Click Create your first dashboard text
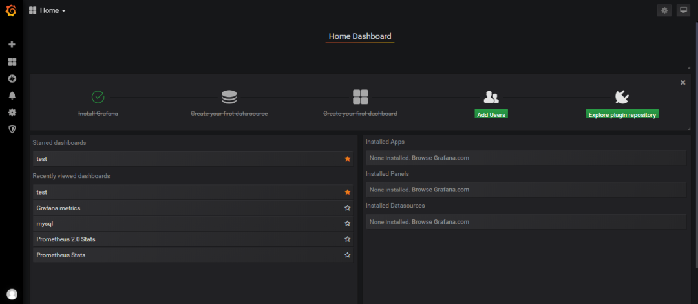 point(360,114)
